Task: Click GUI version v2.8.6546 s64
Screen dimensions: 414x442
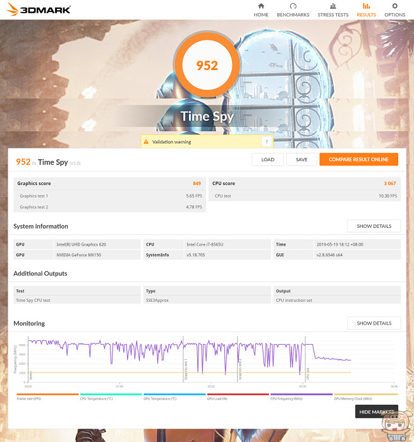Action: (357, 255)
